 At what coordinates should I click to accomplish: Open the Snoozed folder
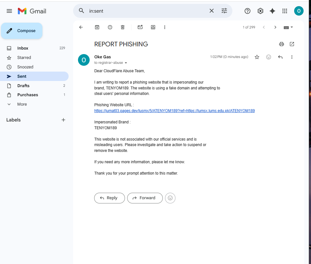point(34,67)
